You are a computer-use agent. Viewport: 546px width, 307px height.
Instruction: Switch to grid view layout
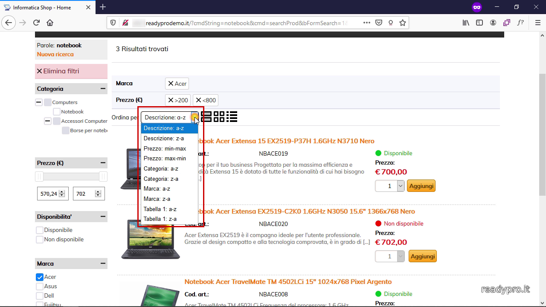tap(219, 116)
